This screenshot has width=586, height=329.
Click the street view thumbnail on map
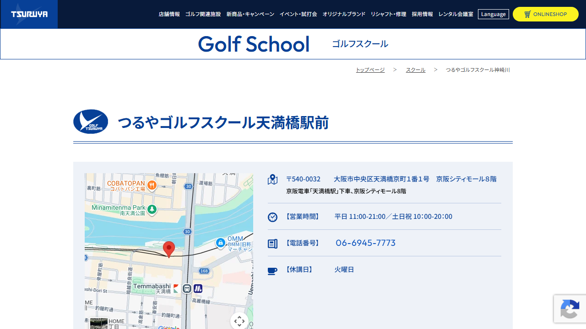point(99,324)
